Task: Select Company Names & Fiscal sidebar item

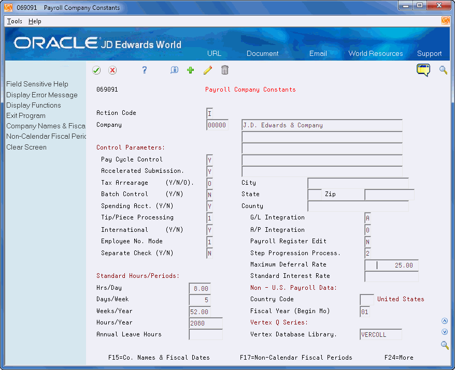Action: tap(46, 126)
